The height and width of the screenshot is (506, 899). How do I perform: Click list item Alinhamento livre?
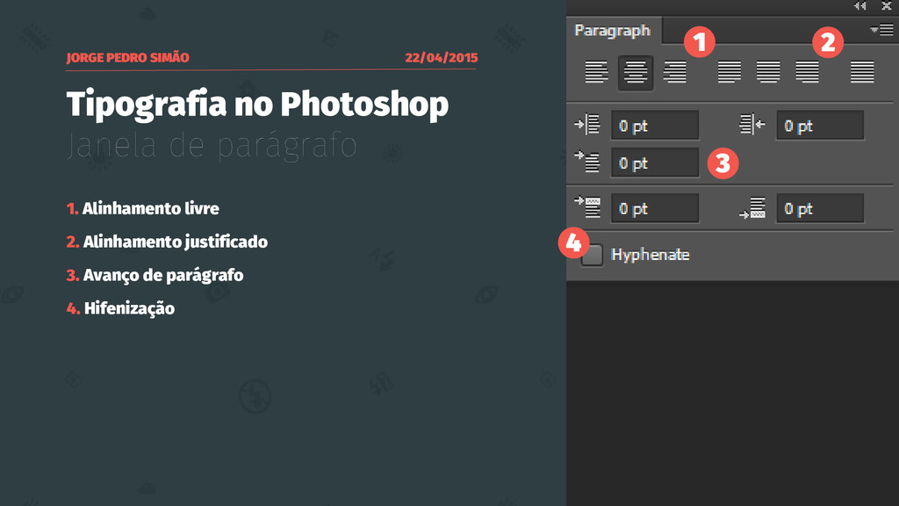[150, 208]
